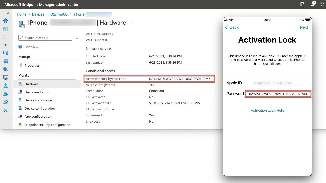Click the Conditional access heading
This screenshot has height=183, width=326.
pyautogui.click(x=100, y=71)
